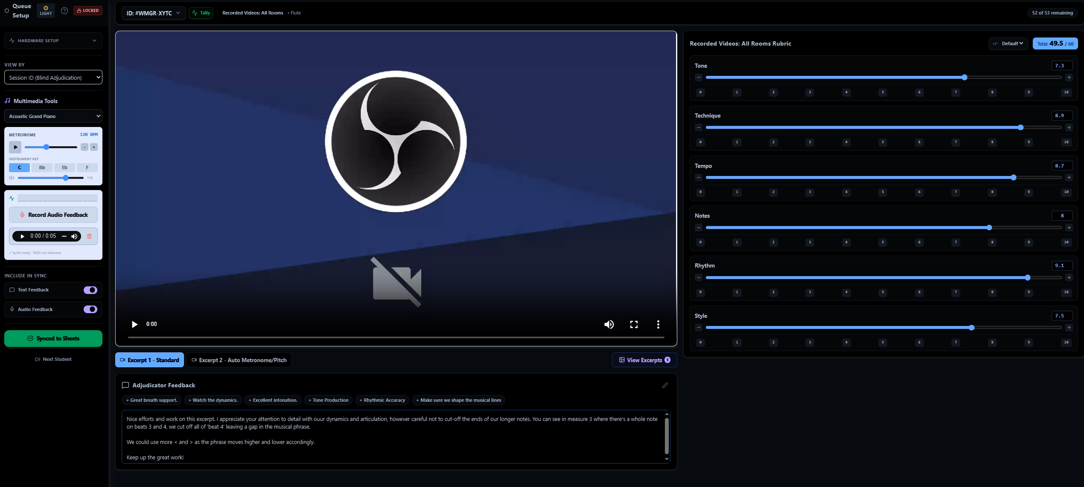This screenshot has height=487, width=1084.
Task: Delete the recorded audio feedback clip
Action: tap(89, 236)
